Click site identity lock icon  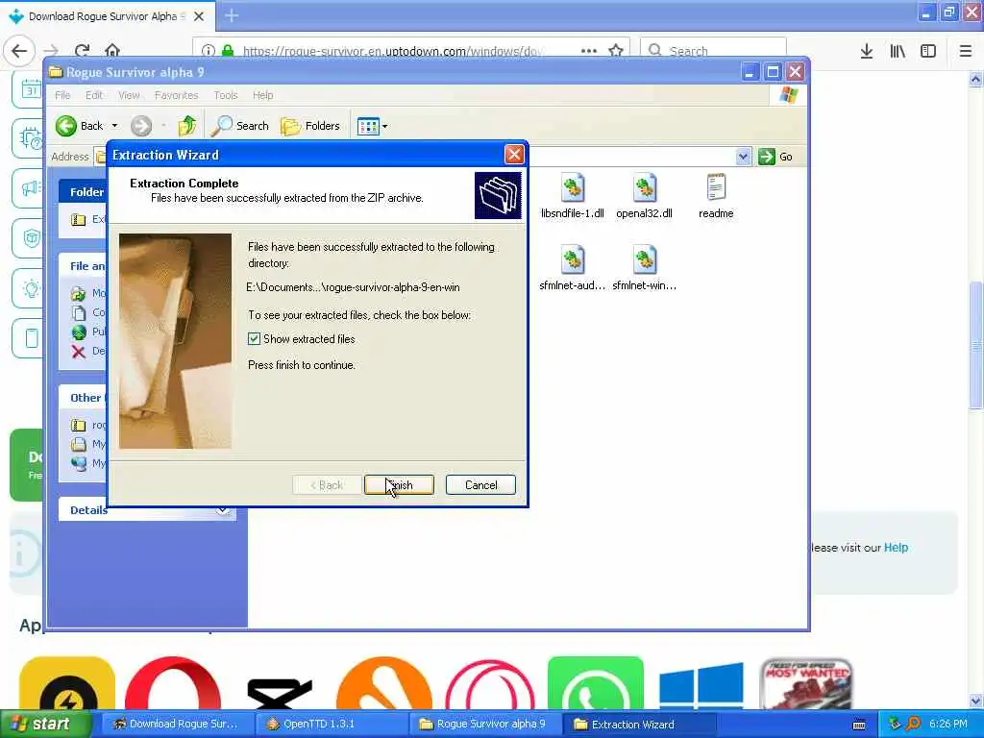[x=228, y=51]
